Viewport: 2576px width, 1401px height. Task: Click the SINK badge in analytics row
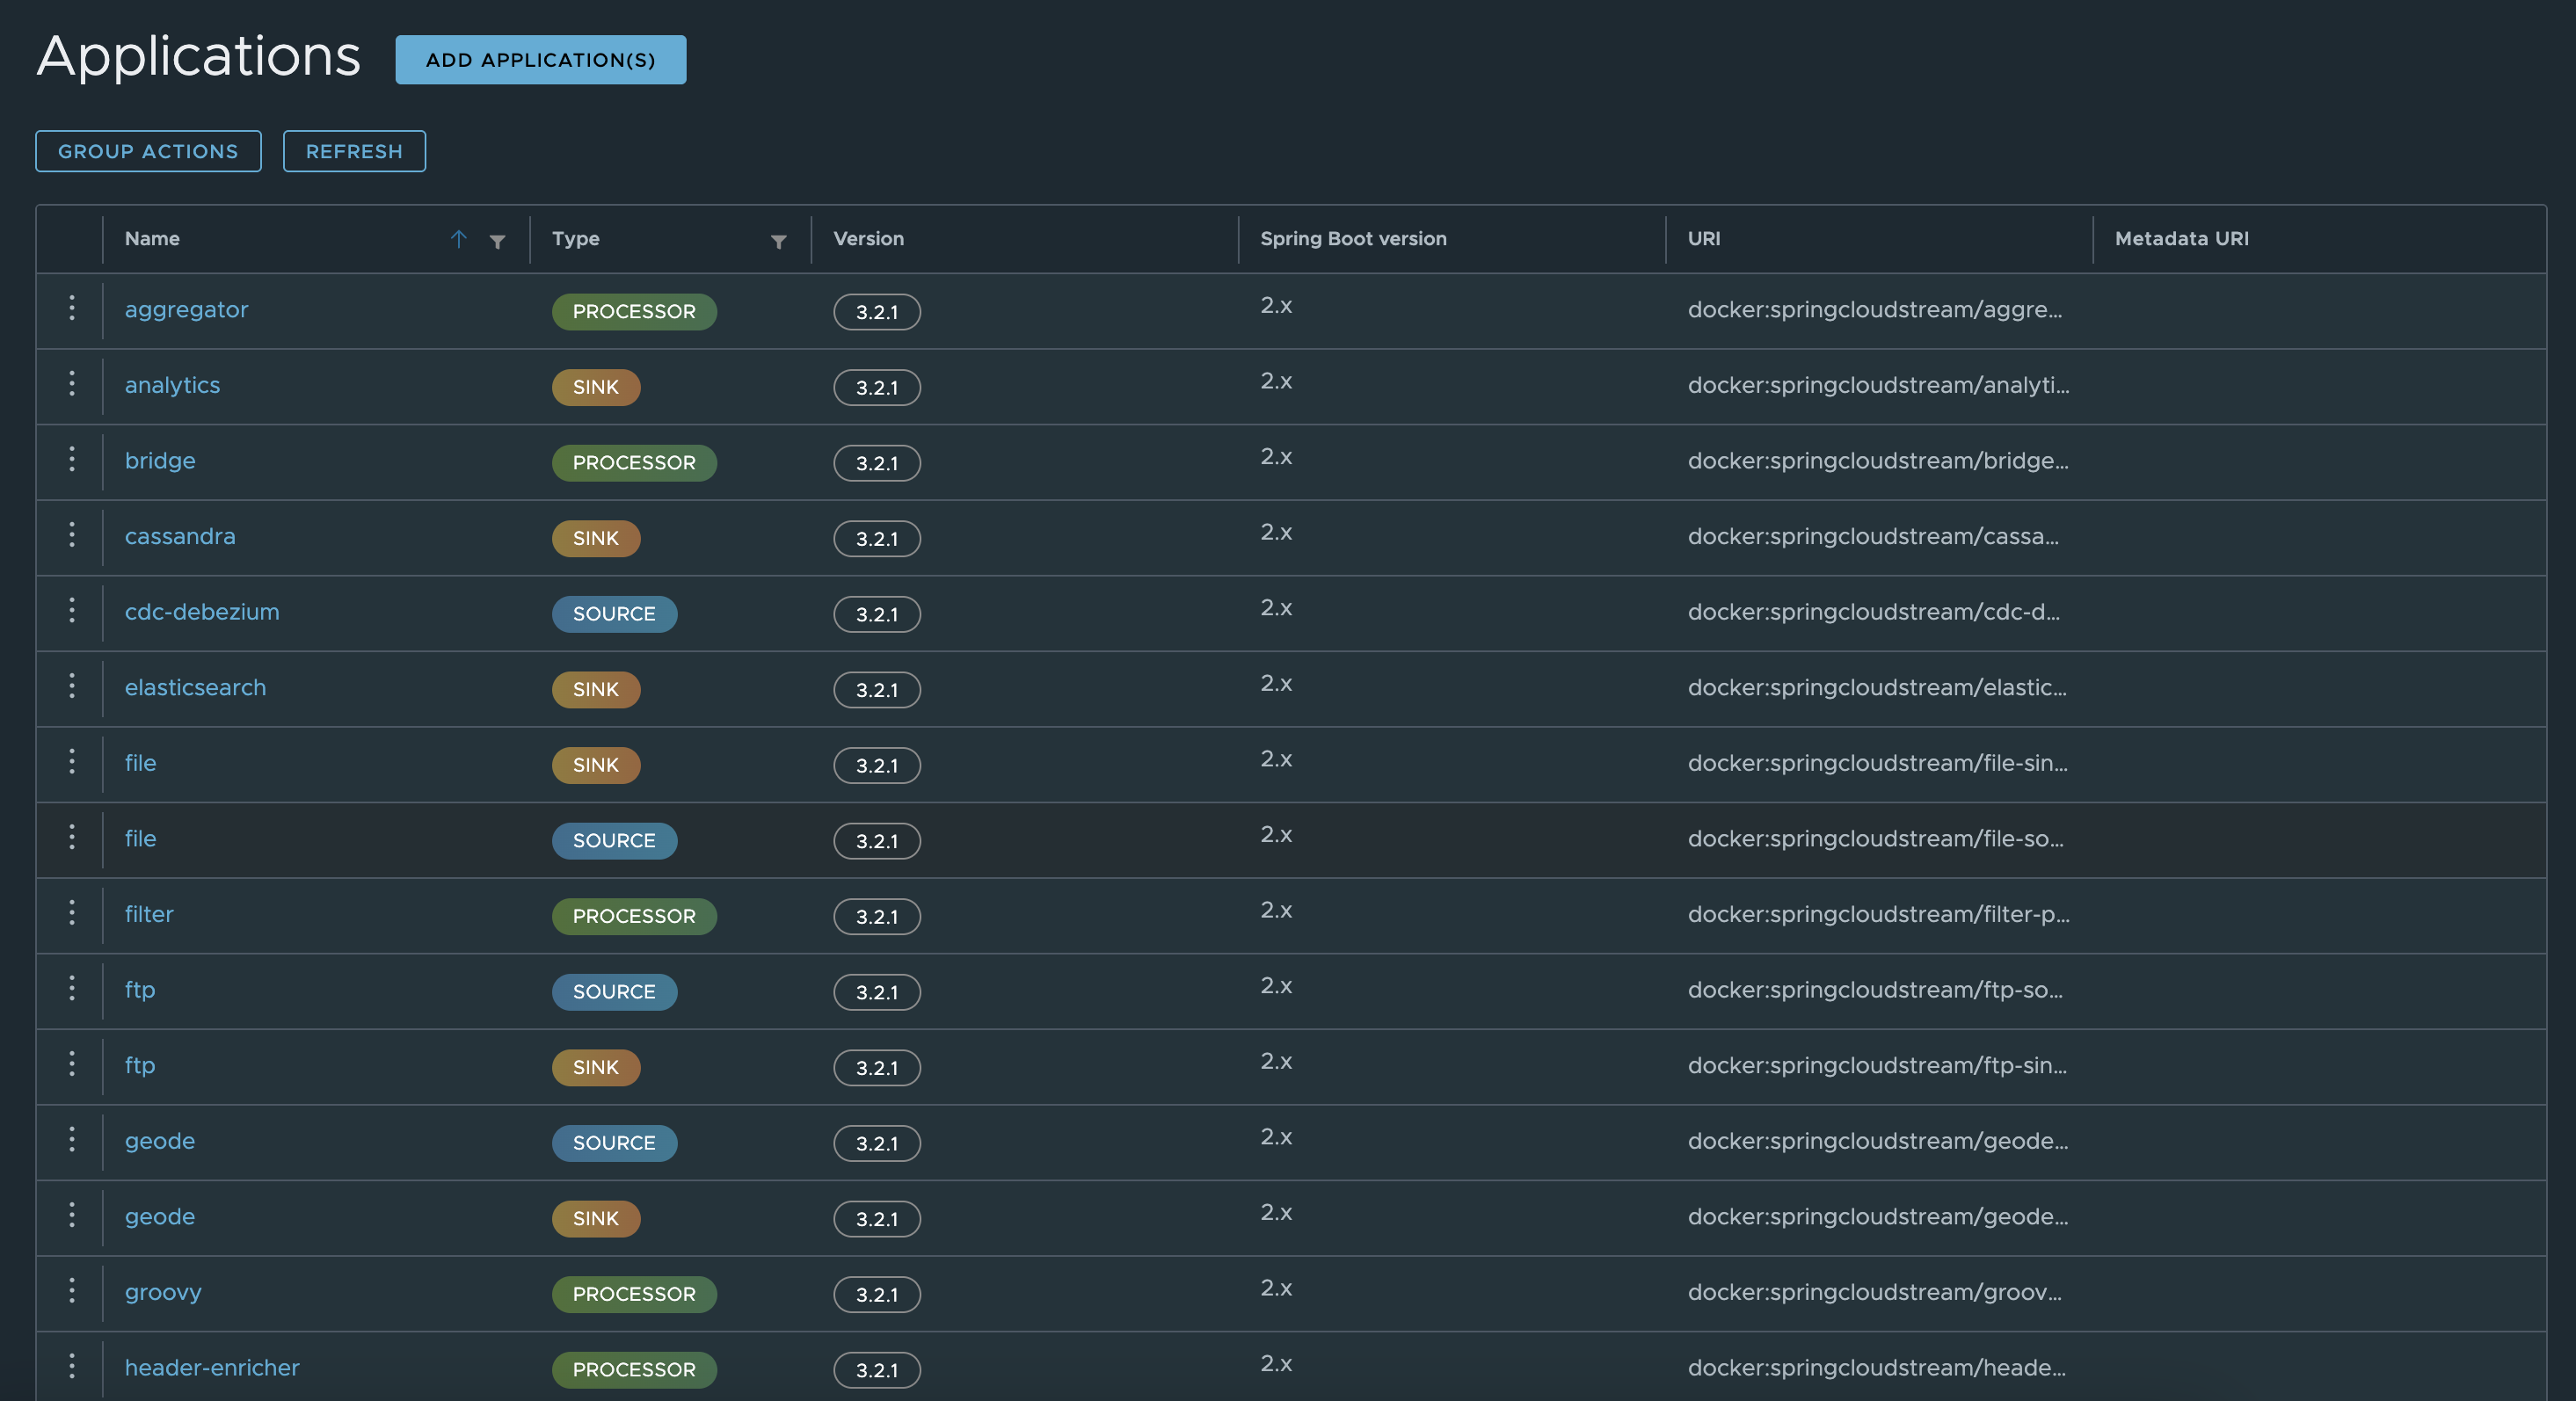pos(596,387)
